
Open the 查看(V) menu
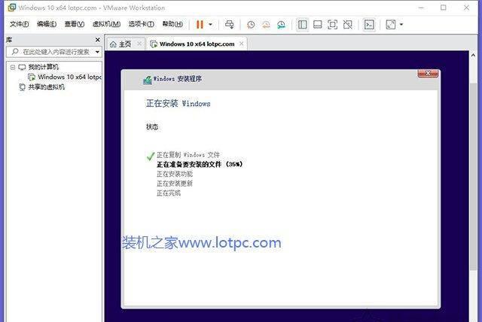point(75,24)
